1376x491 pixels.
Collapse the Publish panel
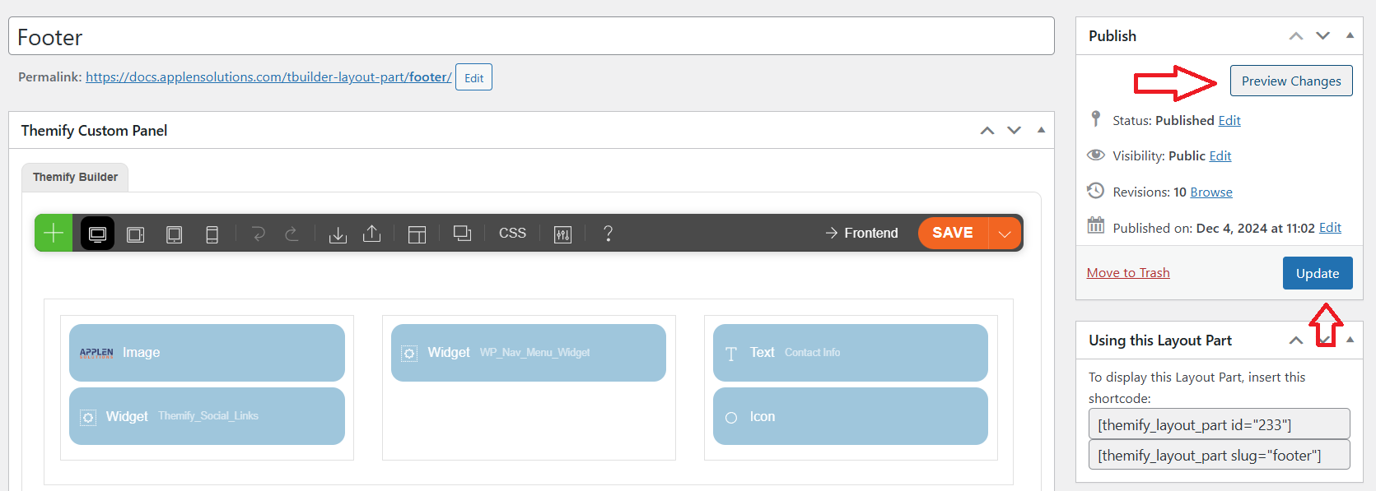[x=1350, y=35]
